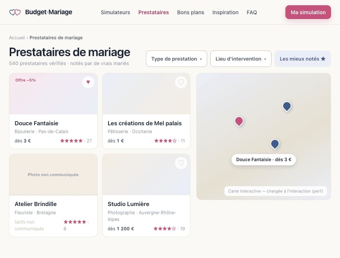The image size is (340, 258).
Task: Unfavorite Douce Fantaisie with filled heart
Action: coord(88,82)
